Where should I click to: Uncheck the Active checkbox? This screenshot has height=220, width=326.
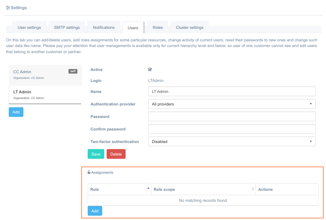(x=150, y=69)
